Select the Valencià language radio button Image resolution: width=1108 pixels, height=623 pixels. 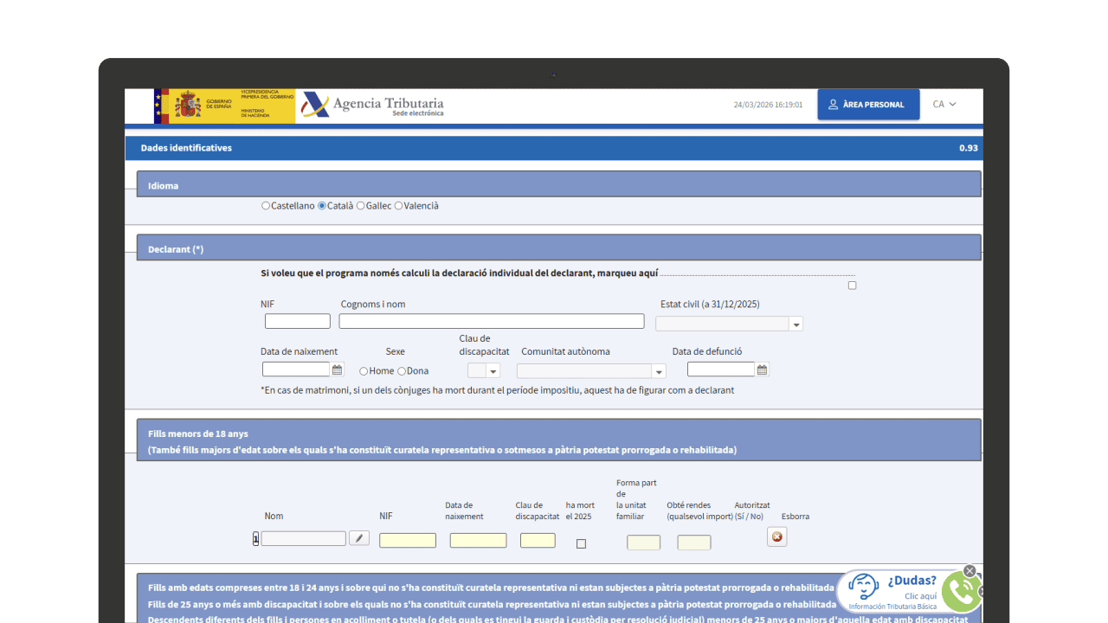coord(398,206)
